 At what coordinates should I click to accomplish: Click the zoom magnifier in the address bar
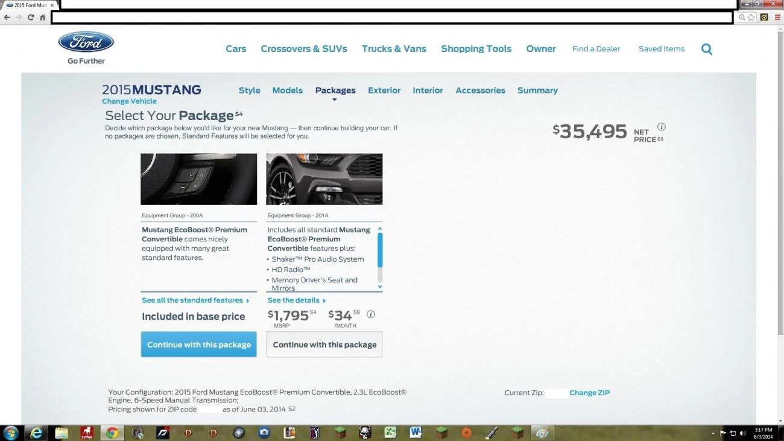[x=742, y=17]
